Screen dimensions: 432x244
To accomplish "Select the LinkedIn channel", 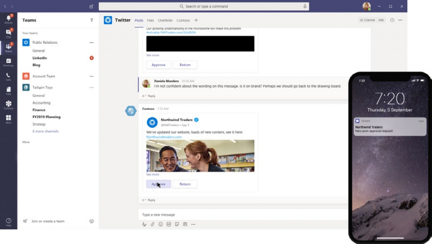I will click(x=40, y=58).
